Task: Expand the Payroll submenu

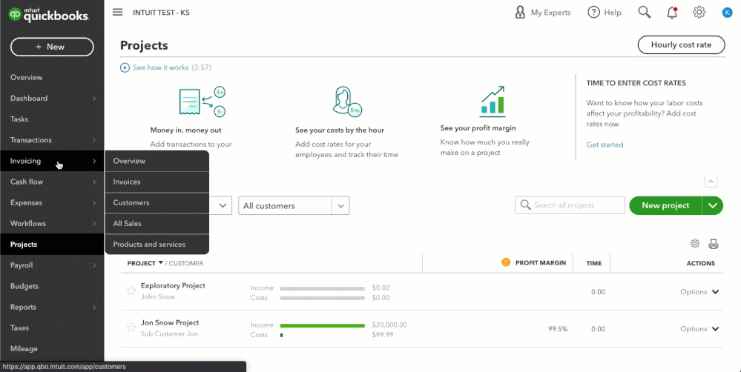Action: pyautogui.click(x=94, y=265)
